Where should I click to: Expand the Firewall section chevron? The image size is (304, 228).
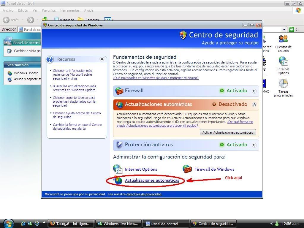tap(254, 91)
